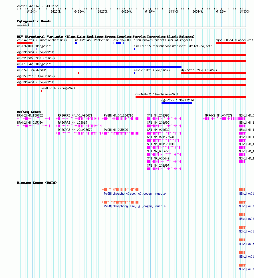Open the dgv1965n54 (Cooper2011) variant label

point(37,52)
